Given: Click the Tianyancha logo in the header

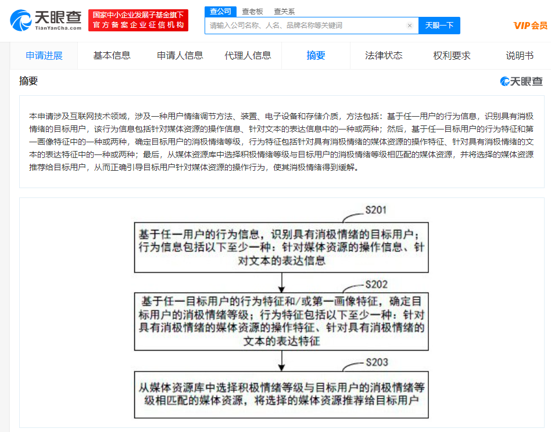Looking at the screenshot, I should click(x=45, y=20).
